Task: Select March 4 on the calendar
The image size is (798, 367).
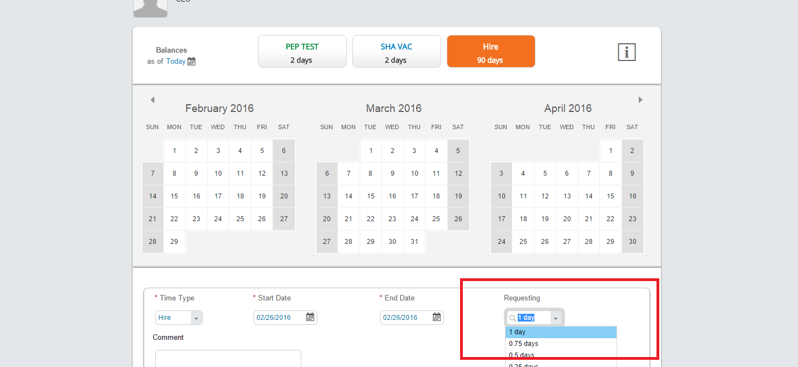Action: click(x=436, y=151)
